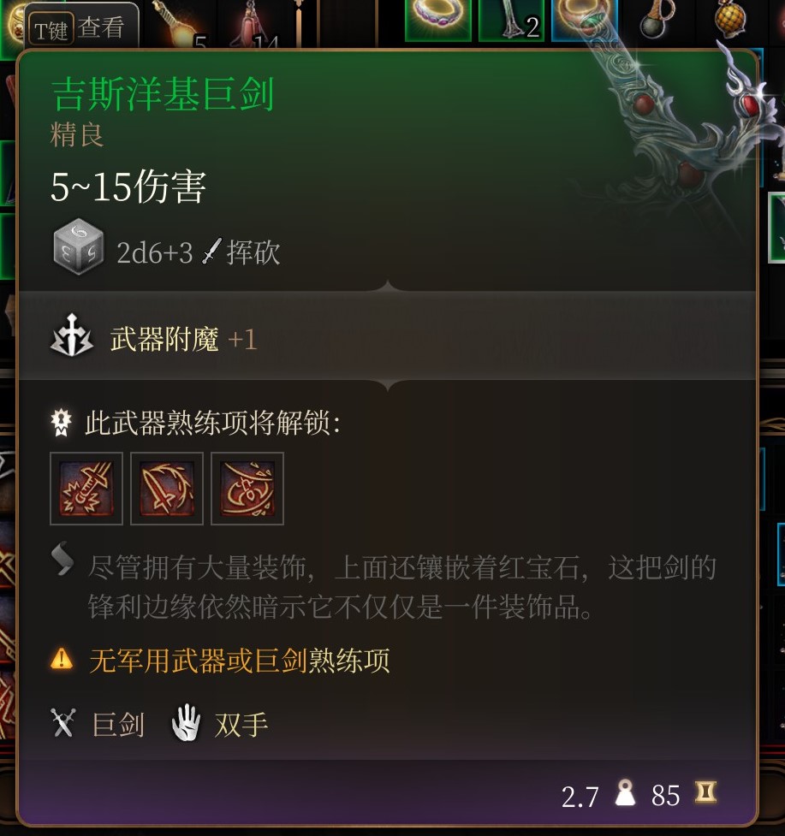Click the warning text 无军用武器或巨剑熟练项
785x836 pixels.
coord(240,660)
